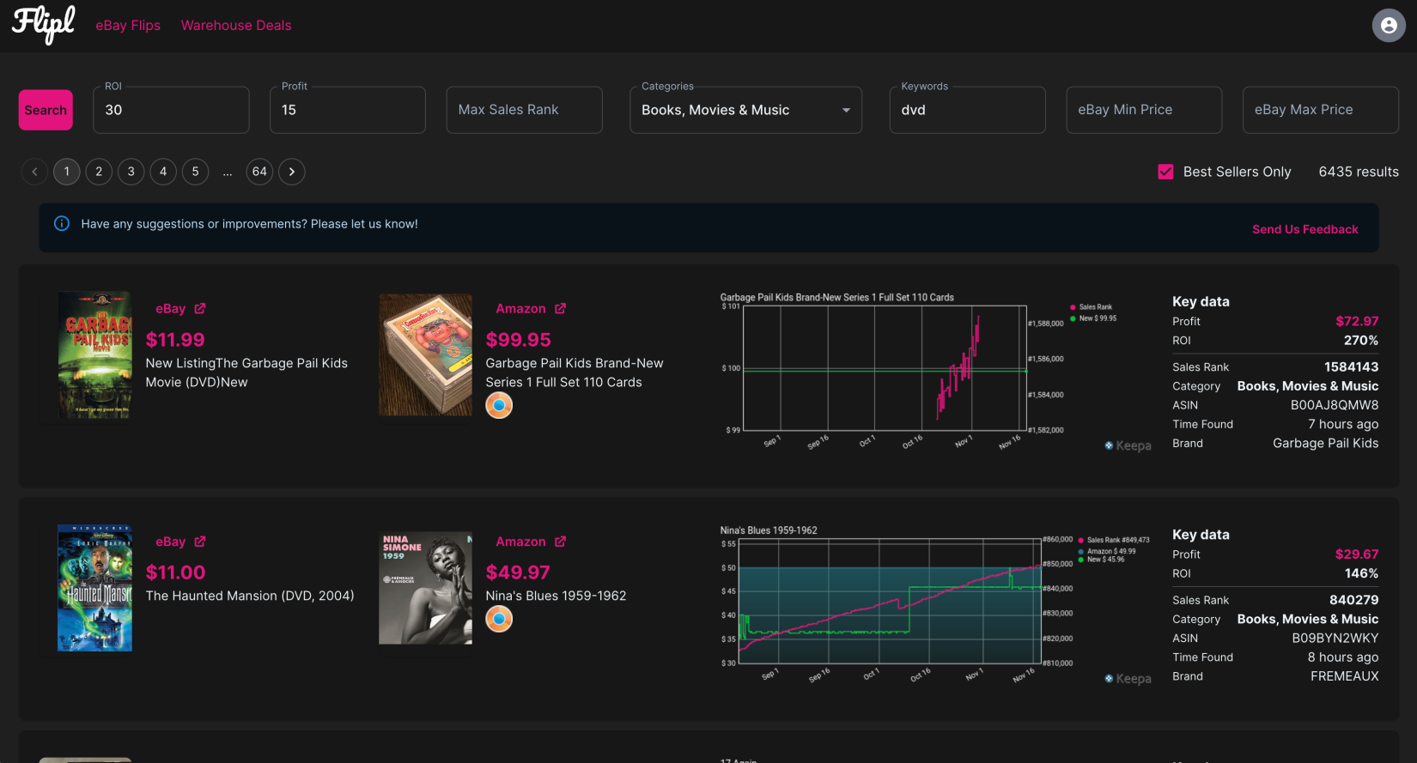Screen dimensions: 1417x763
Task: Toggle the Best Sellers Only checkbox
Action: [x=1165, y=172]
